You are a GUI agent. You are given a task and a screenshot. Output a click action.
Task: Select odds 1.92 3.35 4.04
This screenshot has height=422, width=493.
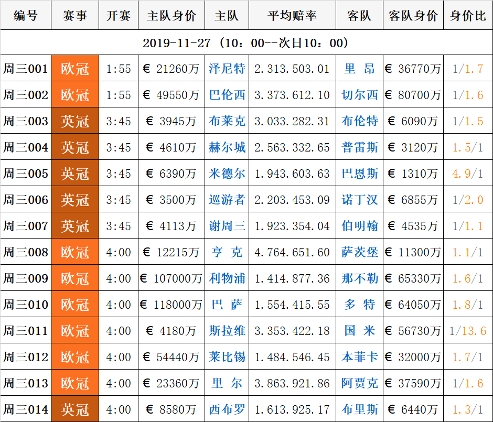[x=292, y=226]
